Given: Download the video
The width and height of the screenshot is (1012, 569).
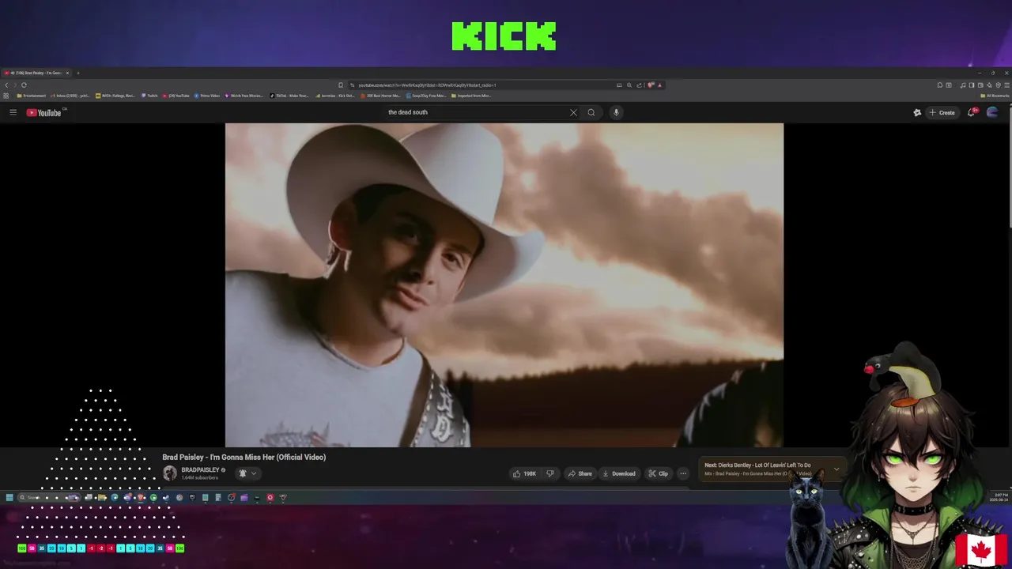Looking at the screenshot, I should point(618,473).
